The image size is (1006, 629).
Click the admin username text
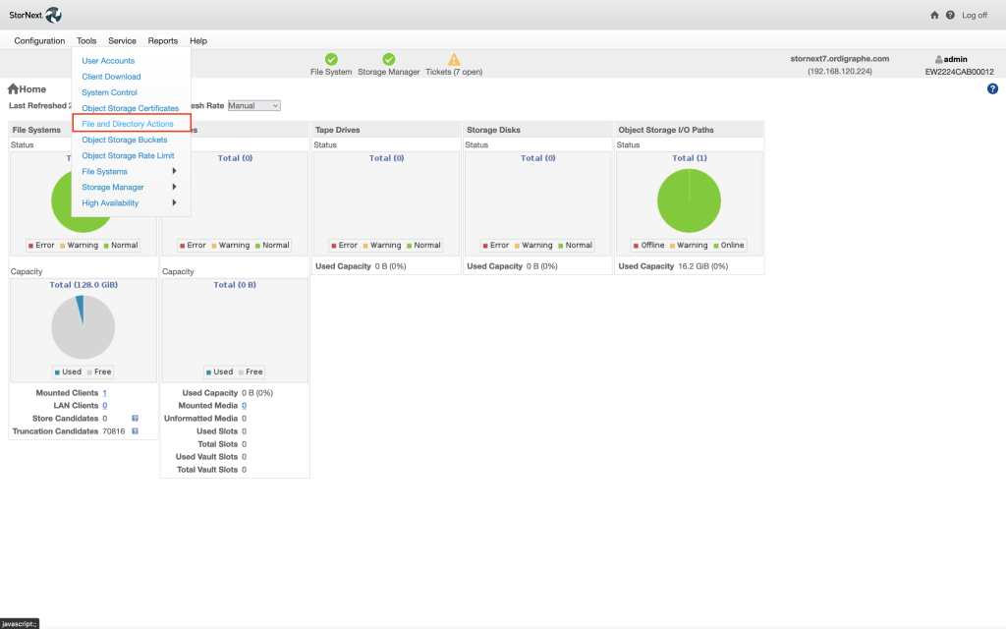pos(955,59)
